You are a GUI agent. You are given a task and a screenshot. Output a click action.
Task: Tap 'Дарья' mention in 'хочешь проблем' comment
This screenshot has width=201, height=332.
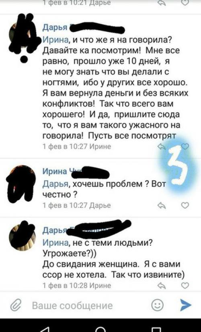(56, 184)
